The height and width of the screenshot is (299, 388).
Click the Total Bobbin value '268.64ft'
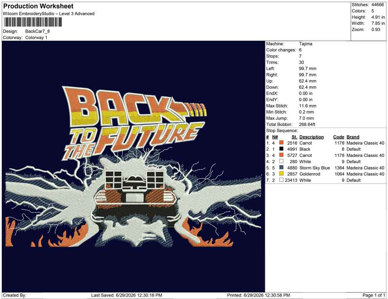click(x=307, y=124)
